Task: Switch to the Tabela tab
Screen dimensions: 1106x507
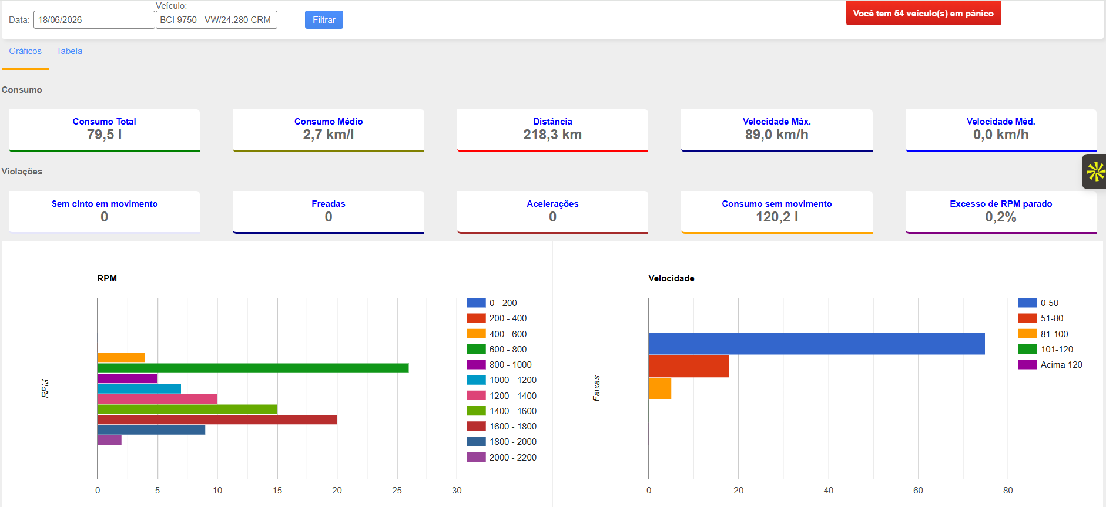Action: [69, 51]
